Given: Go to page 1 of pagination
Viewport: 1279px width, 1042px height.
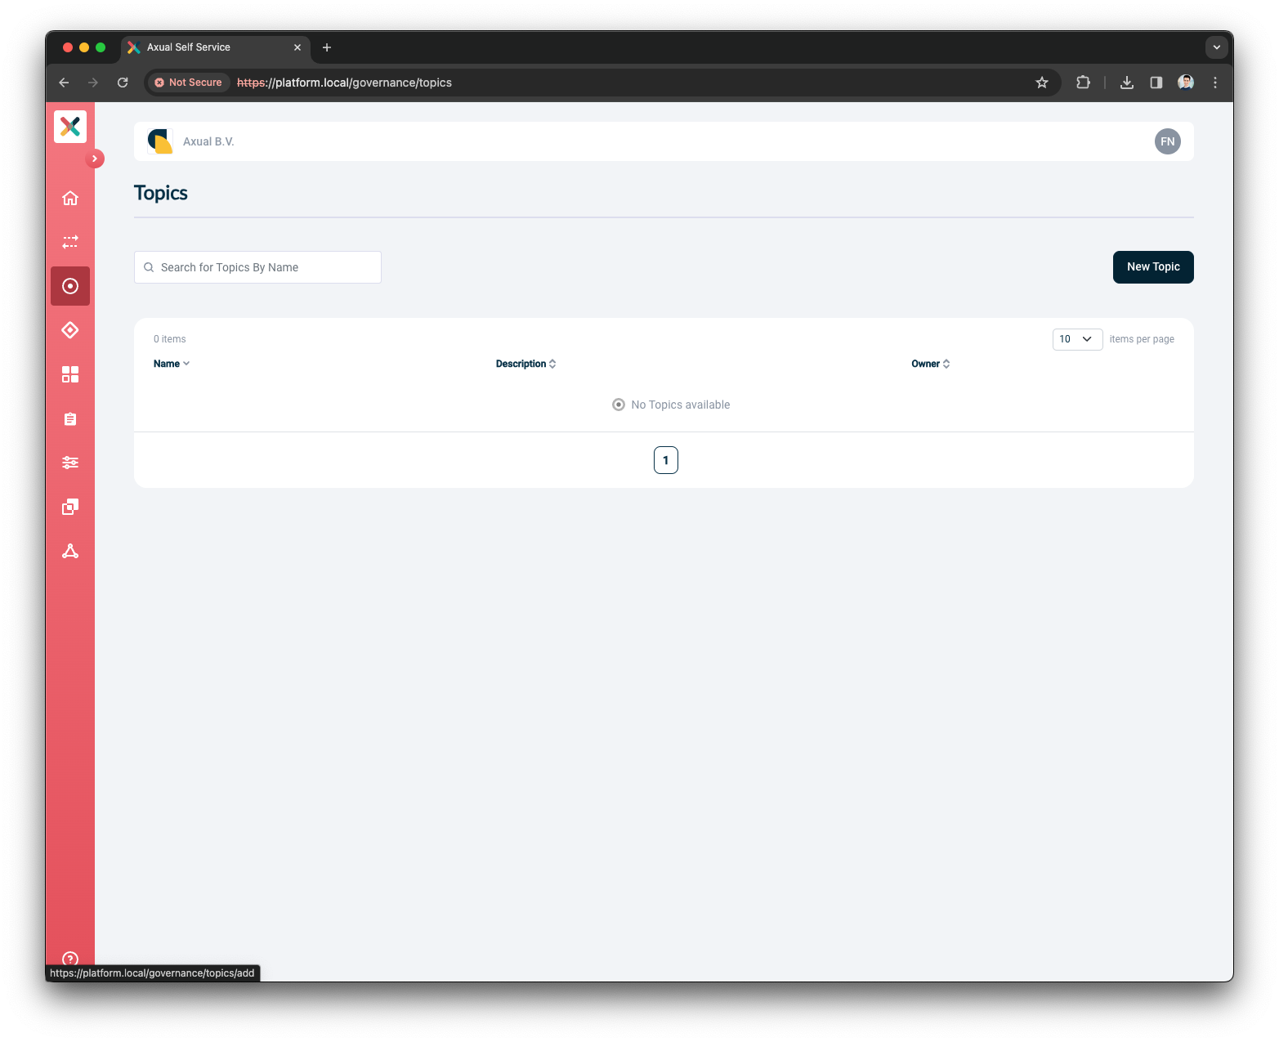Looking at the screenshot, I should pos(666,460).
